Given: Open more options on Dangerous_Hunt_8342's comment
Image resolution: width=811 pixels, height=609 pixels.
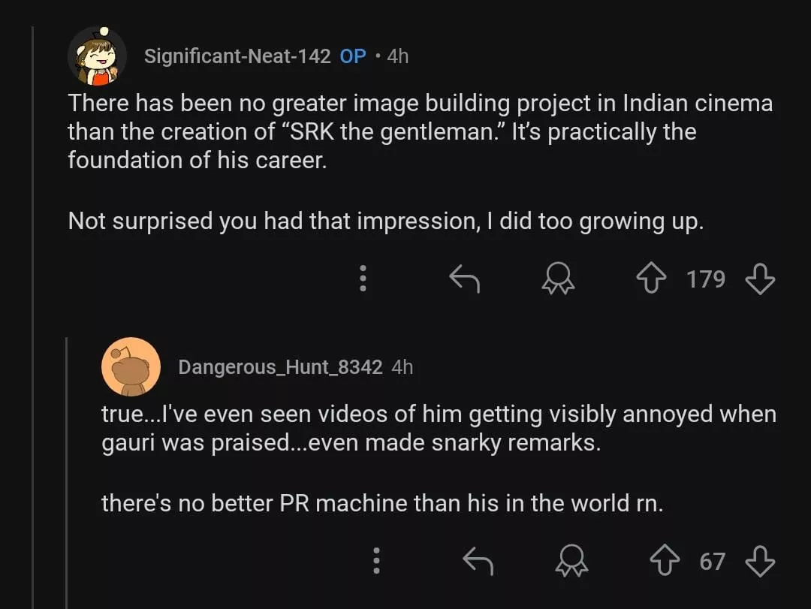Looking at the screenshot, I should (x=376, y=561).
